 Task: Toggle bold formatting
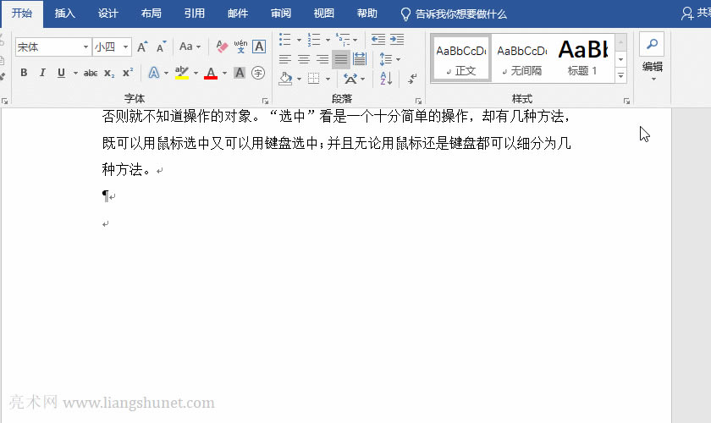tap(24, 73)
